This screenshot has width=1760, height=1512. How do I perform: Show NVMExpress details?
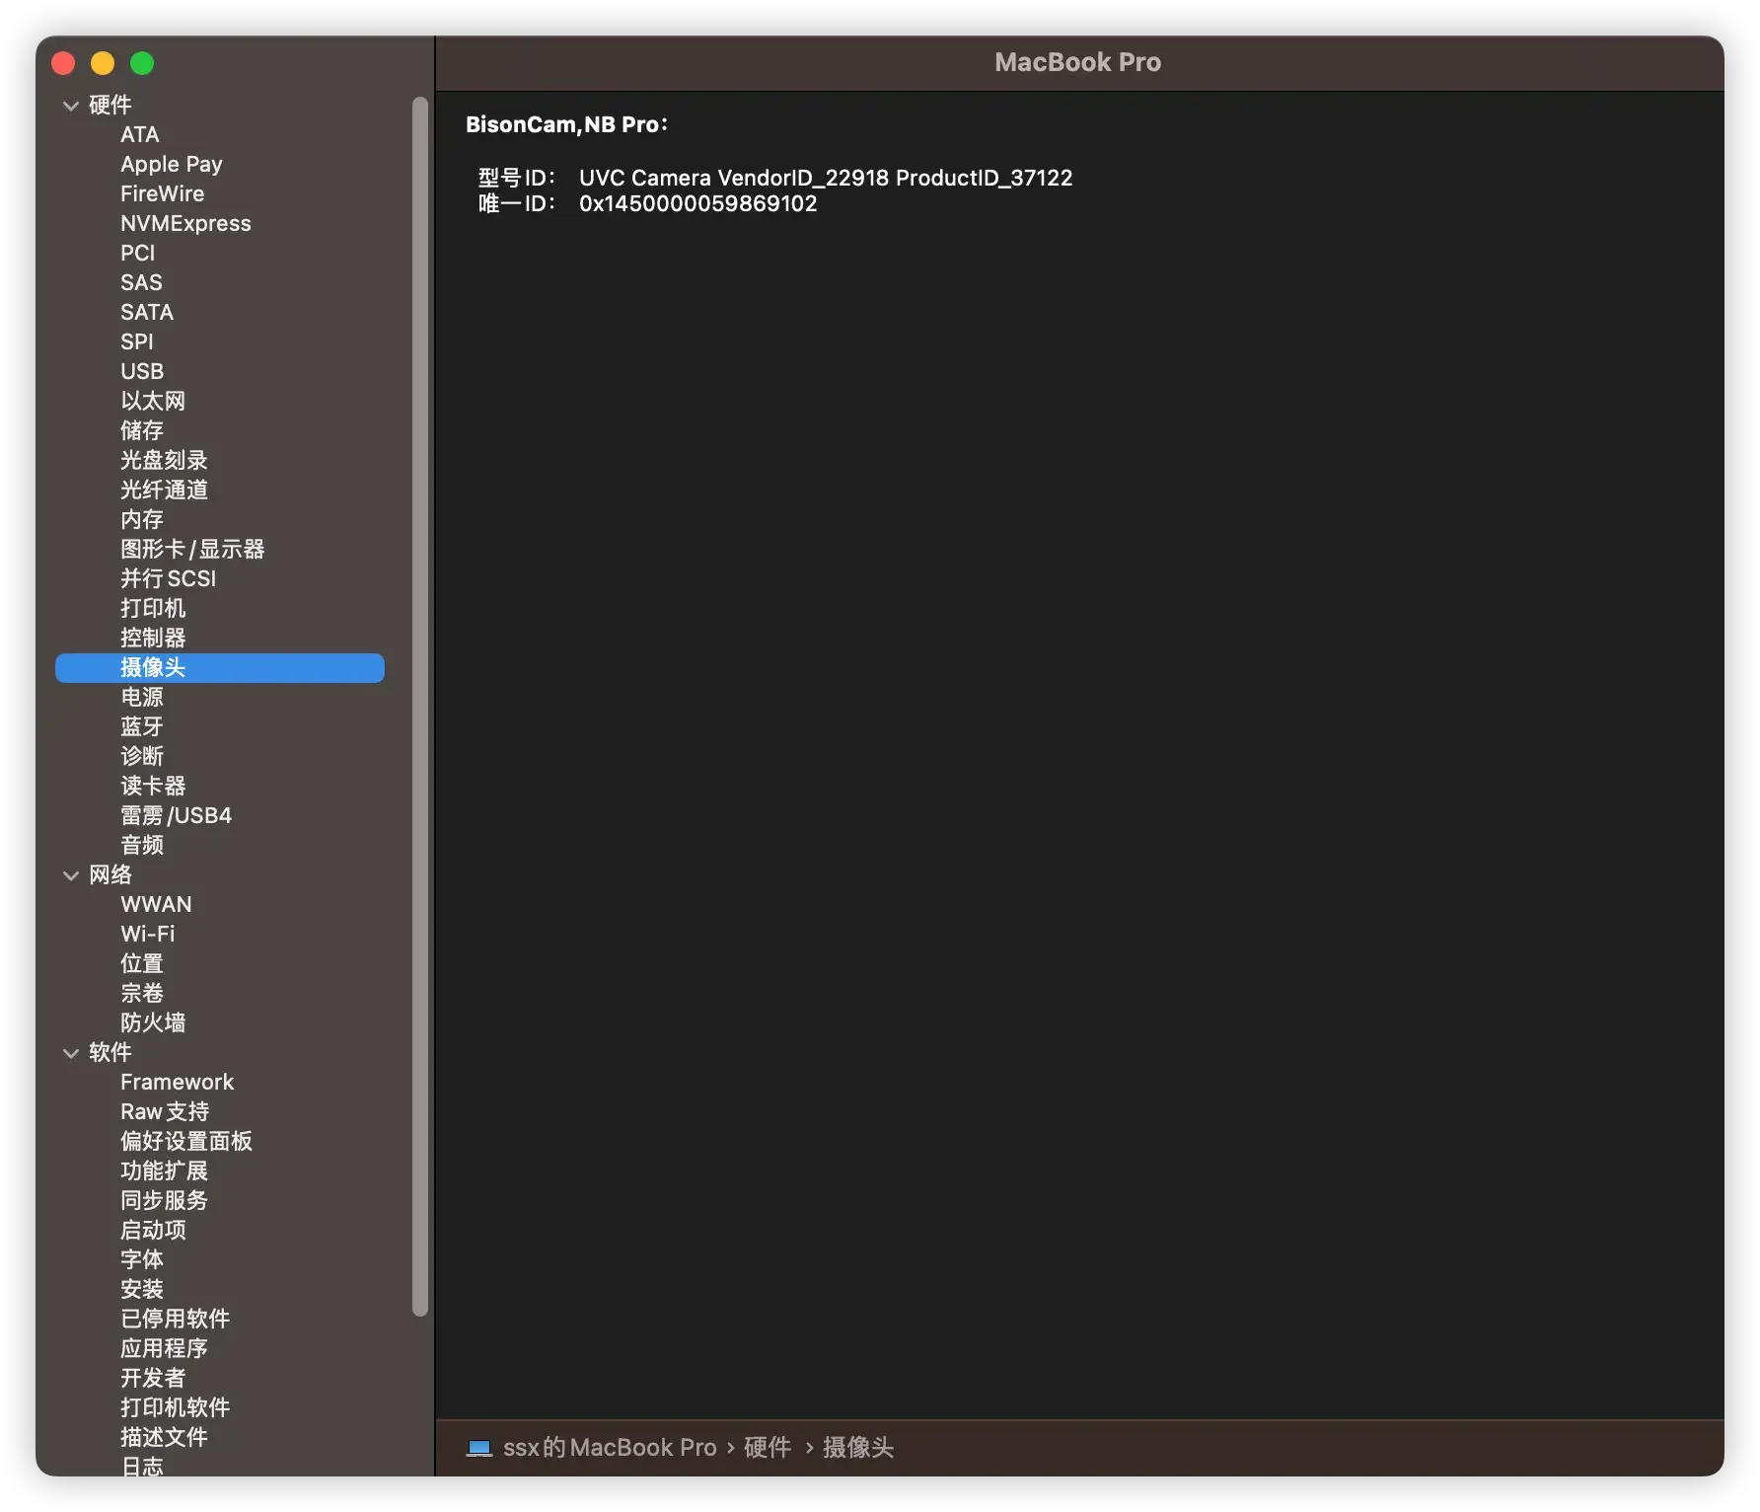[185, 223]
